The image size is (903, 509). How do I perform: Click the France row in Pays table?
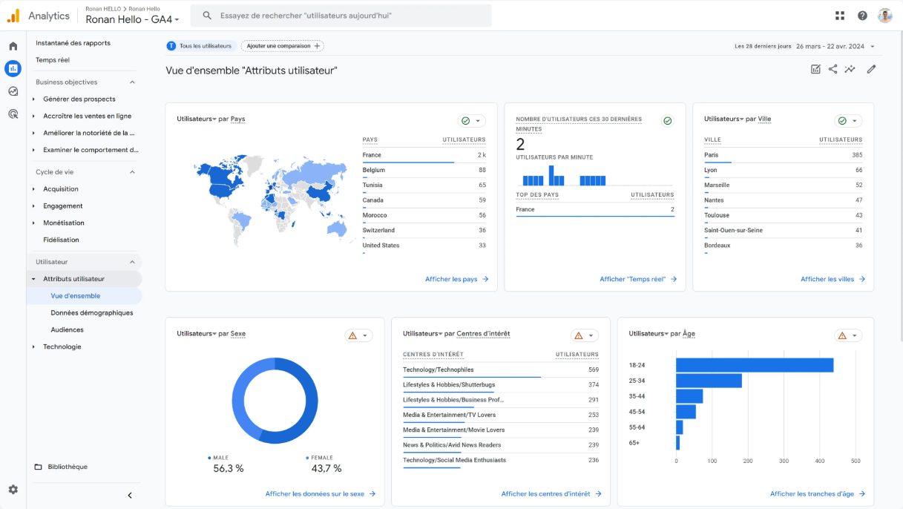424,155
